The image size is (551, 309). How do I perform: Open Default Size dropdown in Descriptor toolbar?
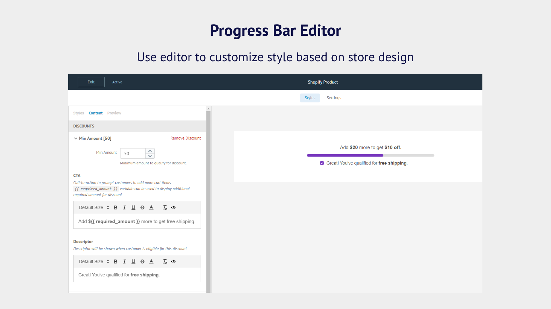click(94, 262)
